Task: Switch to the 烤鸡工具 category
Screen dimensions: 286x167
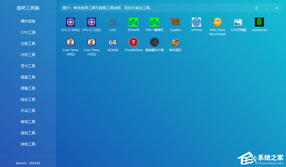Action: click(28, 122)
